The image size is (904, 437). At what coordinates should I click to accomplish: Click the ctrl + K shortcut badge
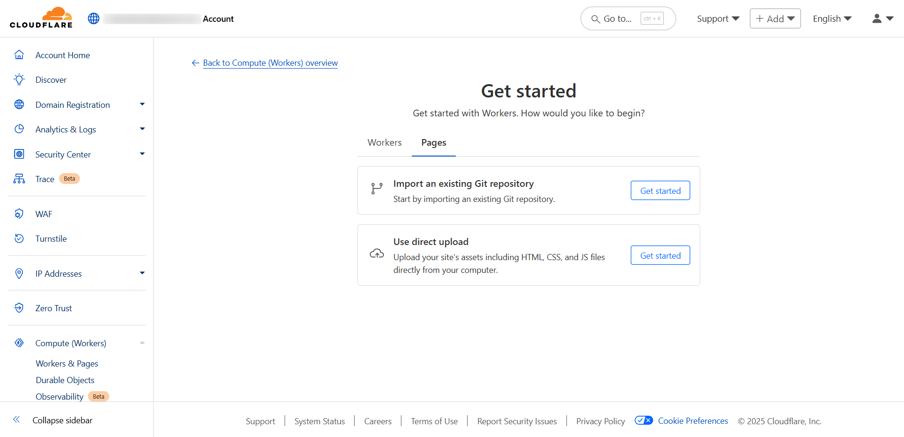[652, 18]
